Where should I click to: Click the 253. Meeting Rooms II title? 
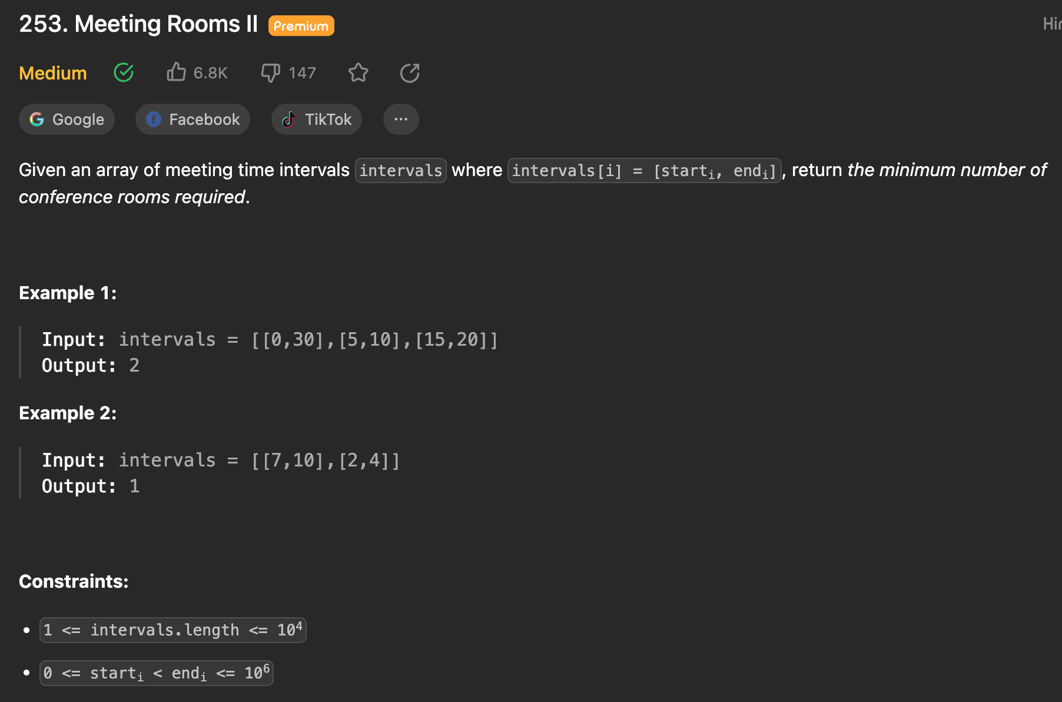pos(138,24)
